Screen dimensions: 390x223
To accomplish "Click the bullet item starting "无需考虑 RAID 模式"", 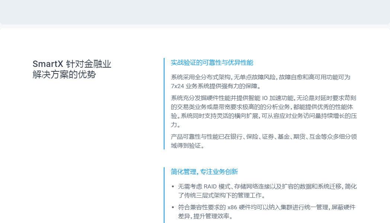I will tap(267, 191).
